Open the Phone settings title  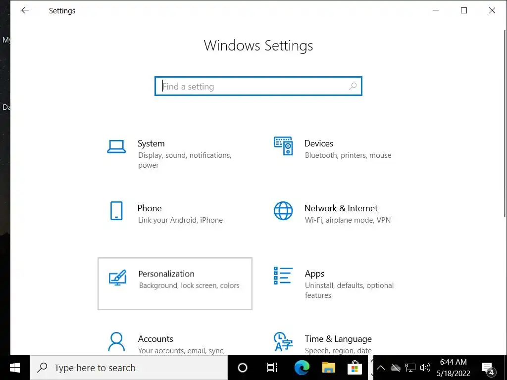(150, 208)
